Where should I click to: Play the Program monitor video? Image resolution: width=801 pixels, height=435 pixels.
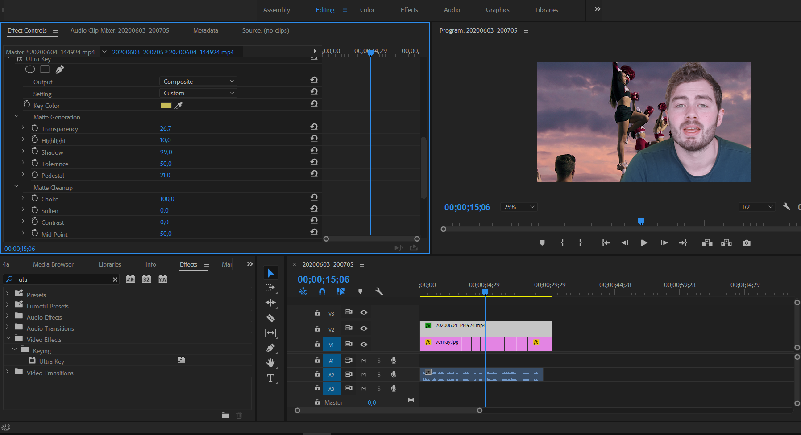pos(643,243)
